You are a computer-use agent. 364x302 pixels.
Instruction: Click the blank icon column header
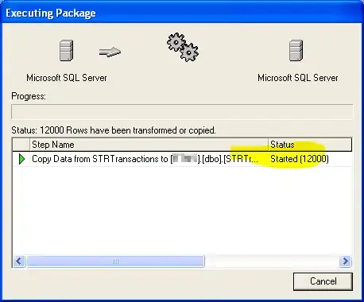coord(21,145)
